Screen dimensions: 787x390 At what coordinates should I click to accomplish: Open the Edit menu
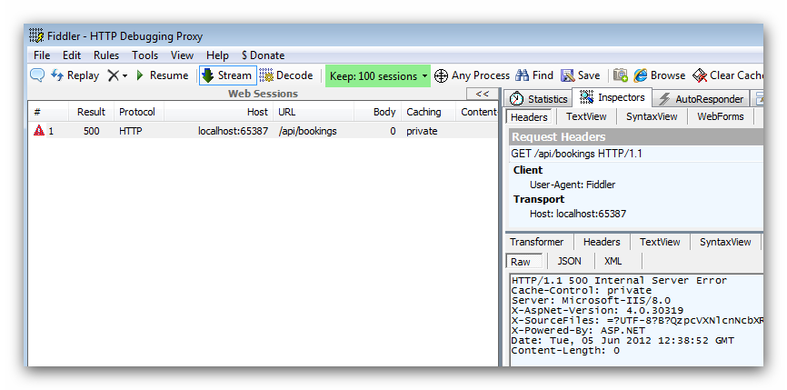[x=72, y=55]
